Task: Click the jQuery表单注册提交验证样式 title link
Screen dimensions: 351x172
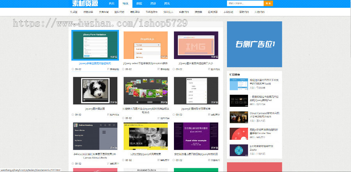Action: (x=96, y=63)
